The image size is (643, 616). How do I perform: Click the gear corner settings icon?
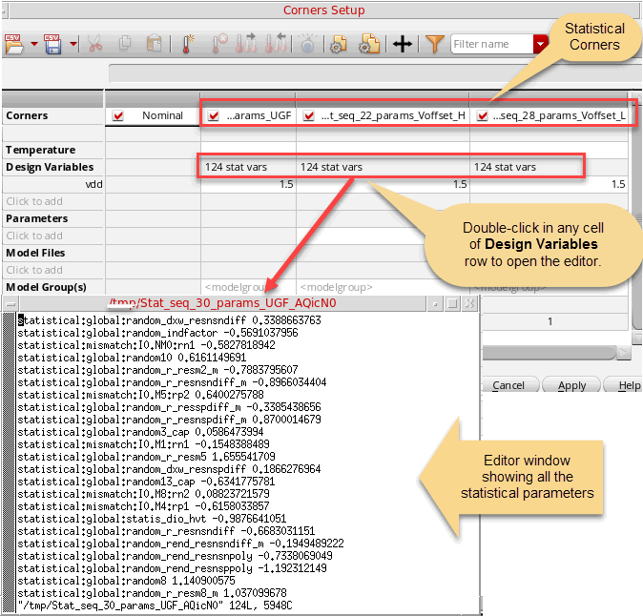pos(337,44)
